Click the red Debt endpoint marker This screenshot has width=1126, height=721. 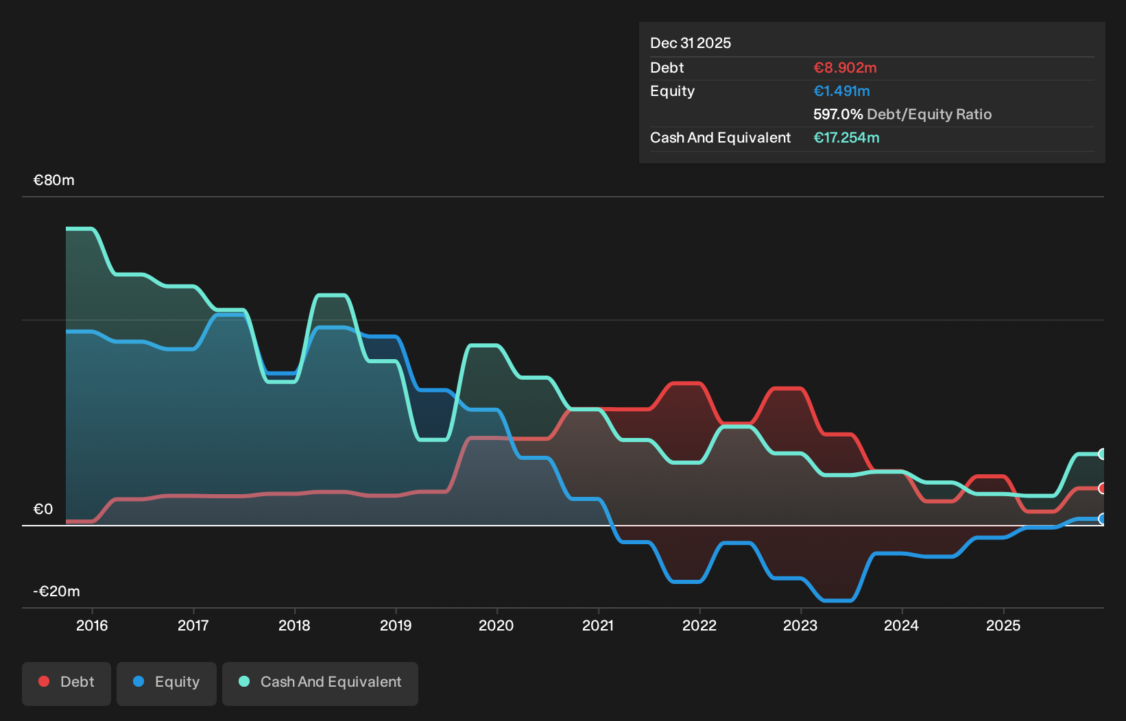point(1102,489)
